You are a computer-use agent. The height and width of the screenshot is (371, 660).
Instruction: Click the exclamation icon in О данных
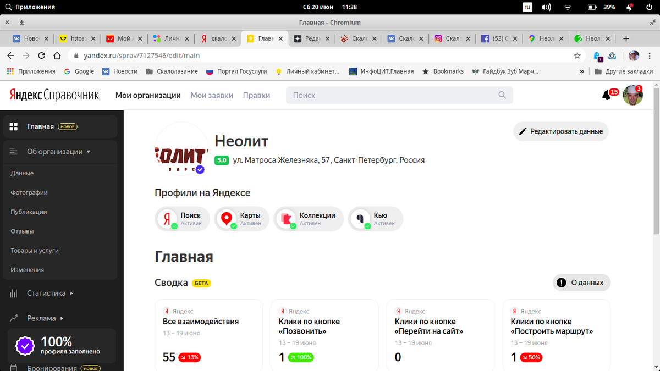pyautogui.click(x=561, y=283)
